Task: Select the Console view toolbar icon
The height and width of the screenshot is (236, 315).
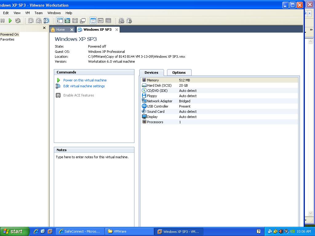Action: click(108, 21)
